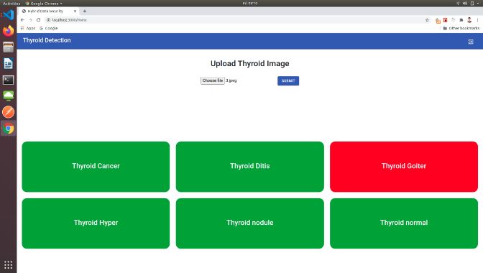Screen dimensions: 483x273
Task: Open the Files manager dock icon
Action: (x=9, y=47)
